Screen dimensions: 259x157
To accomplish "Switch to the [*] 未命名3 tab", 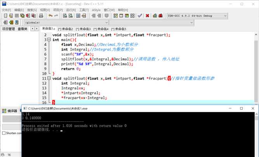I will (x=83, y=29).
